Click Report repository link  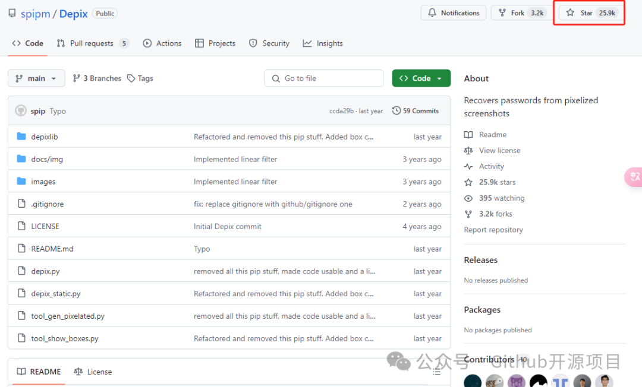[493, 230]
